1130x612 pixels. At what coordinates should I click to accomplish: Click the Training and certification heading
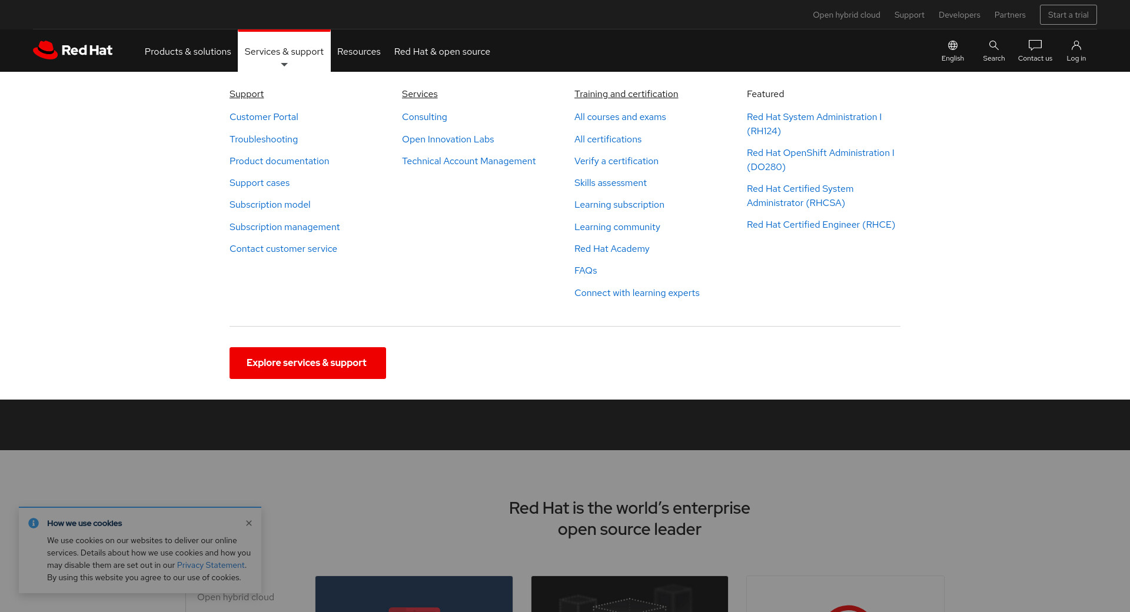tap(626, 94)
